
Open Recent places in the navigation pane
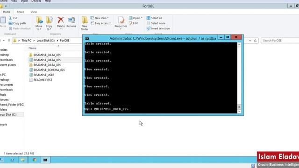point(8,65)
